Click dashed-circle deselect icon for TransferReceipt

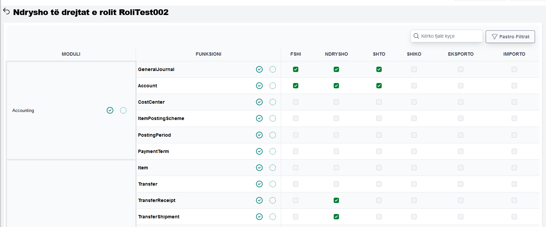[273, 200]
